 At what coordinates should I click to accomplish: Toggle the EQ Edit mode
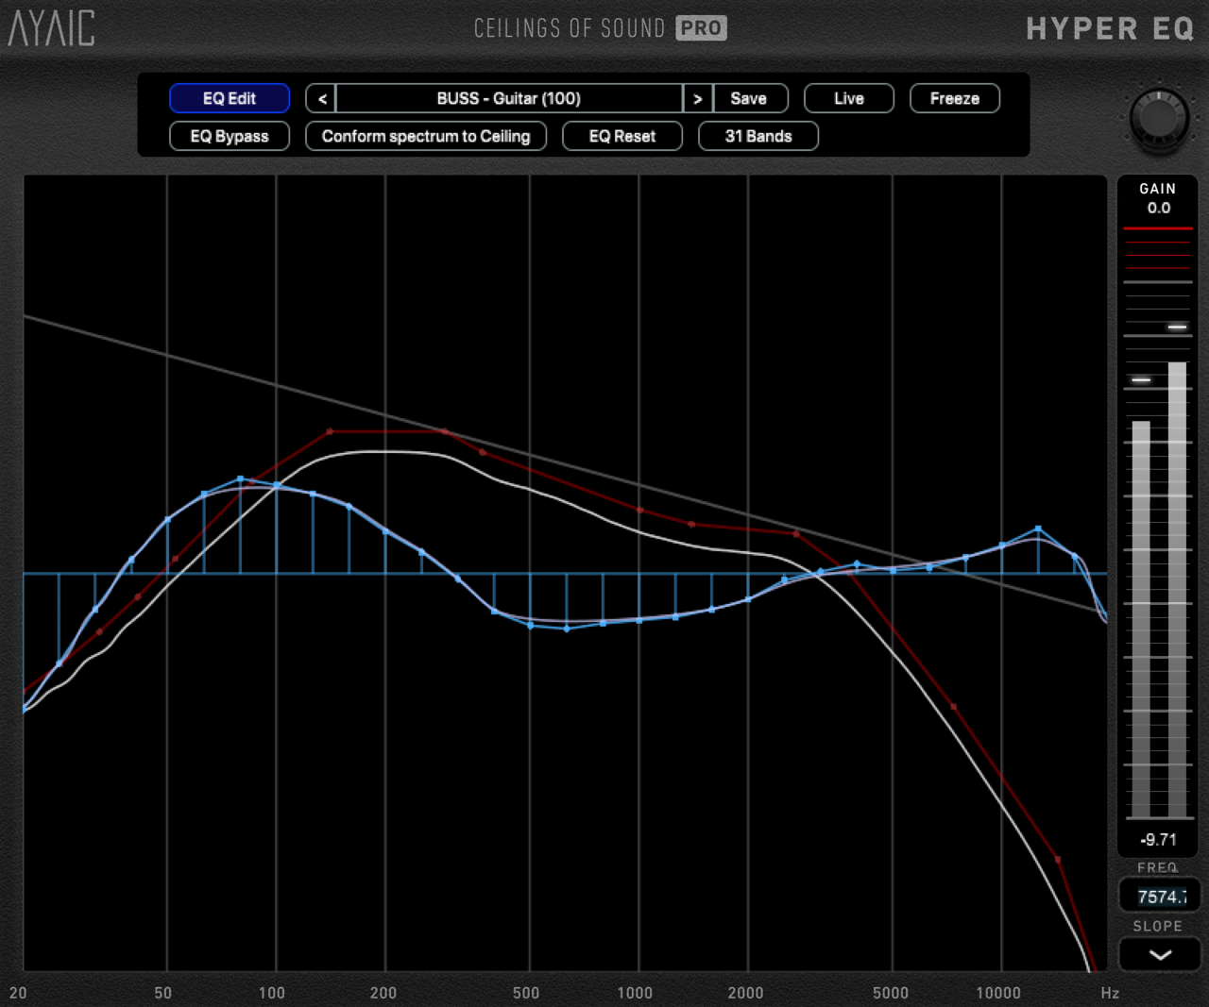[230, 98]
